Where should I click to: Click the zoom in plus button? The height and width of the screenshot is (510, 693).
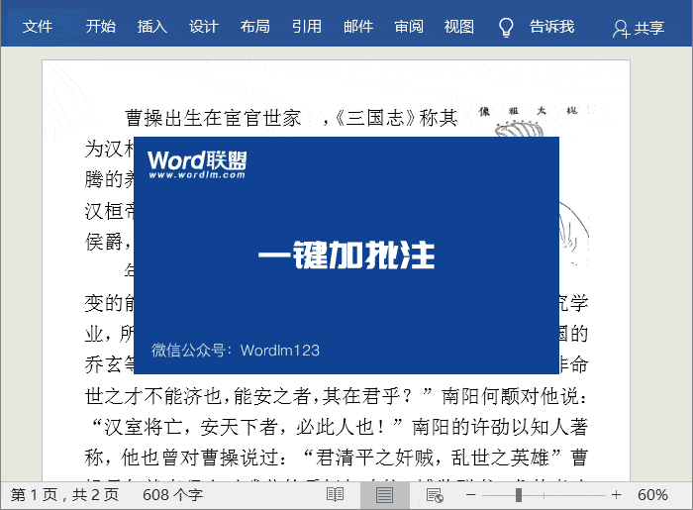click(617, 494)
